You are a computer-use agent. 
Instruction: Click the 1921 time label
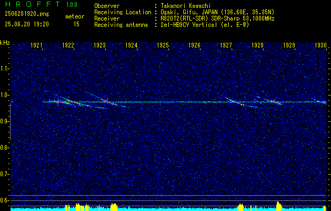[x=36, y=45]
